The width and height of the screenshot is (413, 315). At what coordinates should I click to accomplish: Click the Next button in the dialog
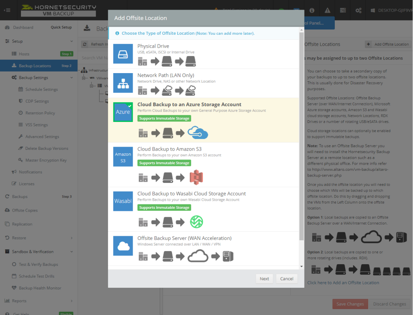pyautogui.click(x=264, y=279)
